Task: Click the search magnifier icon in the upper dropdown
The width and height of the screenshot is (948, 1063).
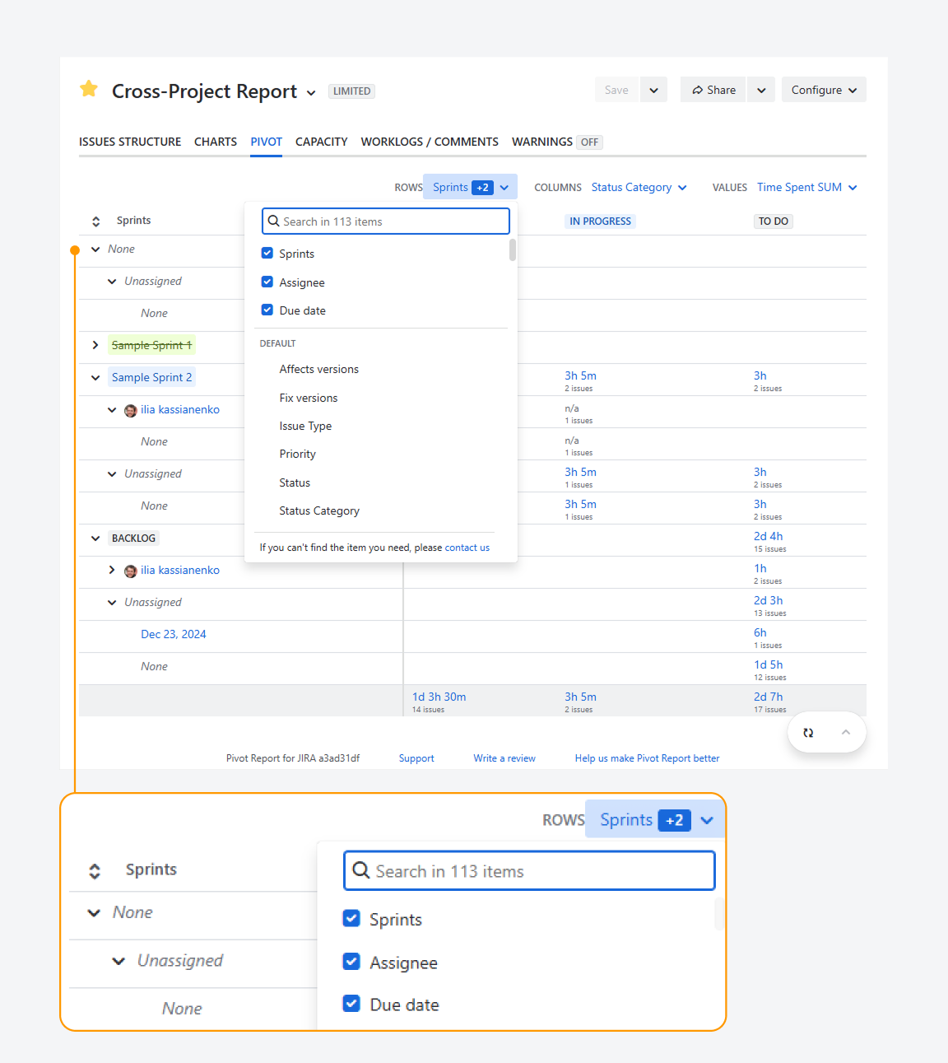Action: pyautogui.click(x=274, y=221)
